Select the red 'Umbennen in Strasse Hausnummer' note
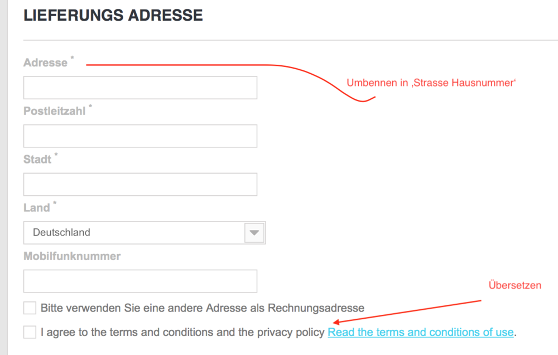The width and height of the screenshot is (558, 355). pyautogui.click(x=432, y=83)
